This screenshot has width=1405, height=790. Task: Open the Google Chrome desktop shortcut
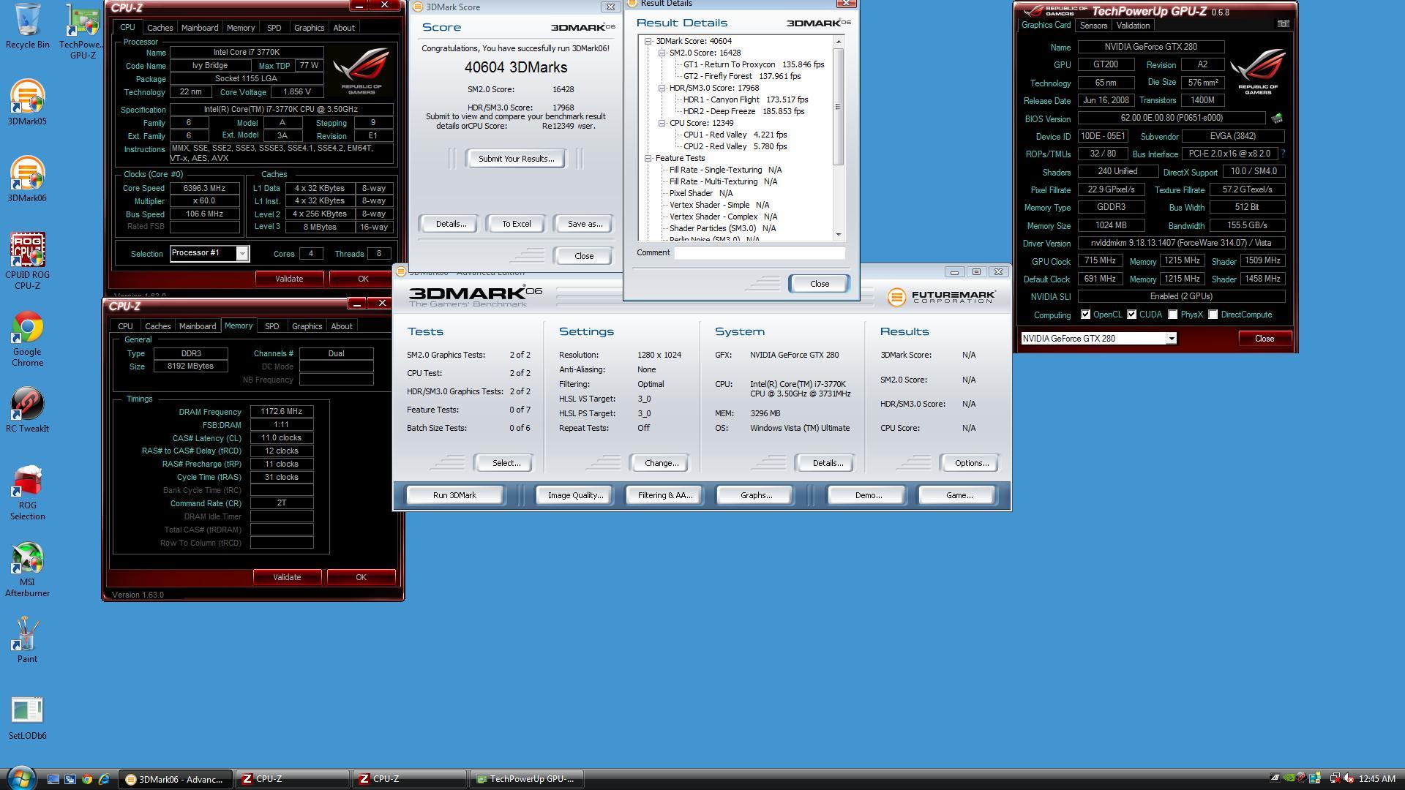point(27,339)
